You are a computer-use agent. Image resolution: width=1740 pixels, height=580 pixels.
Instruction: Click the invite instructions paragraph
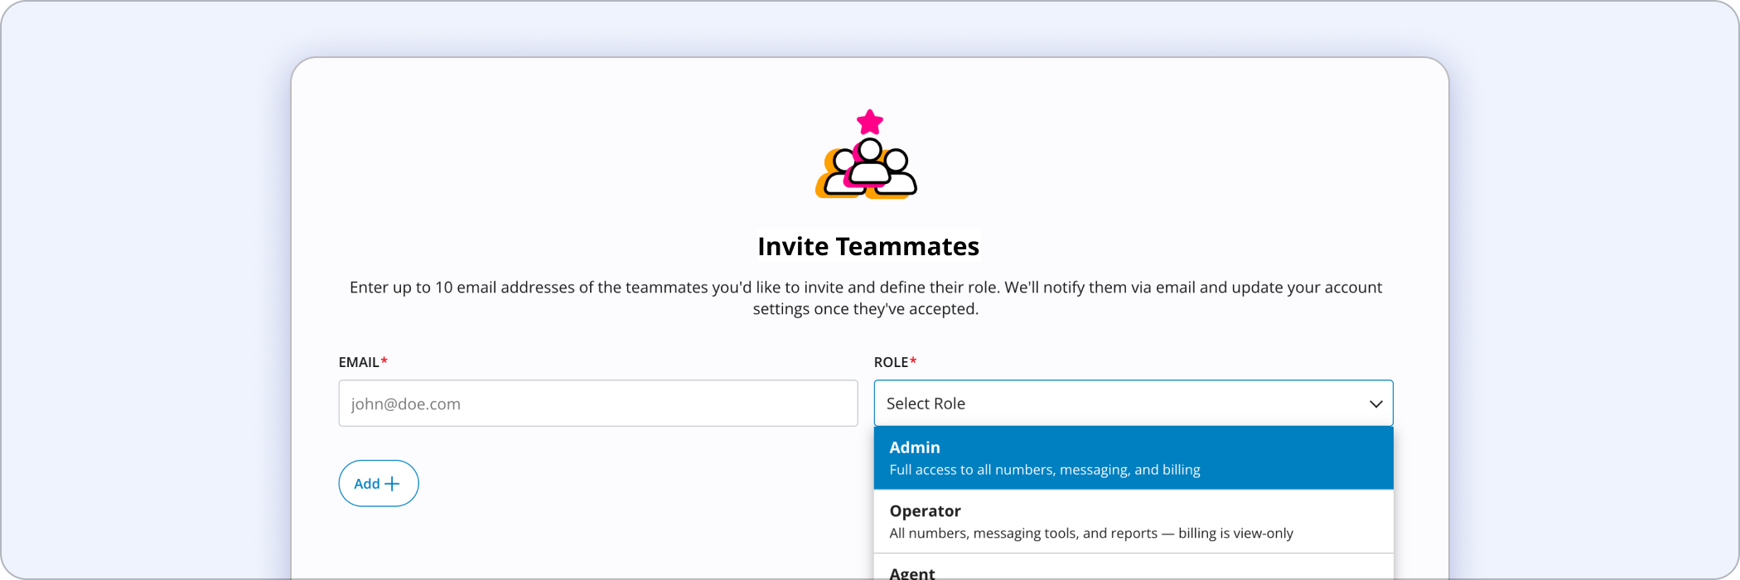click(x=866, y=298)
